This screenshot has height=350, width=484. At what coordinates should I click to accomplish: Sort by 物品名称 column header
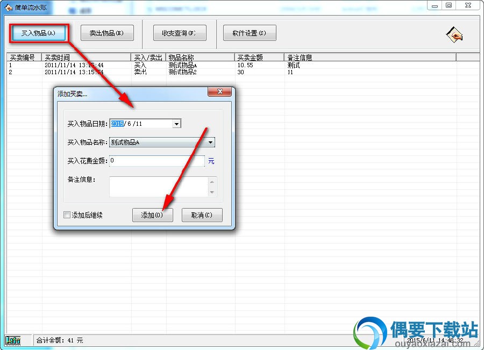pyautogui.click(x=201, y=58)
